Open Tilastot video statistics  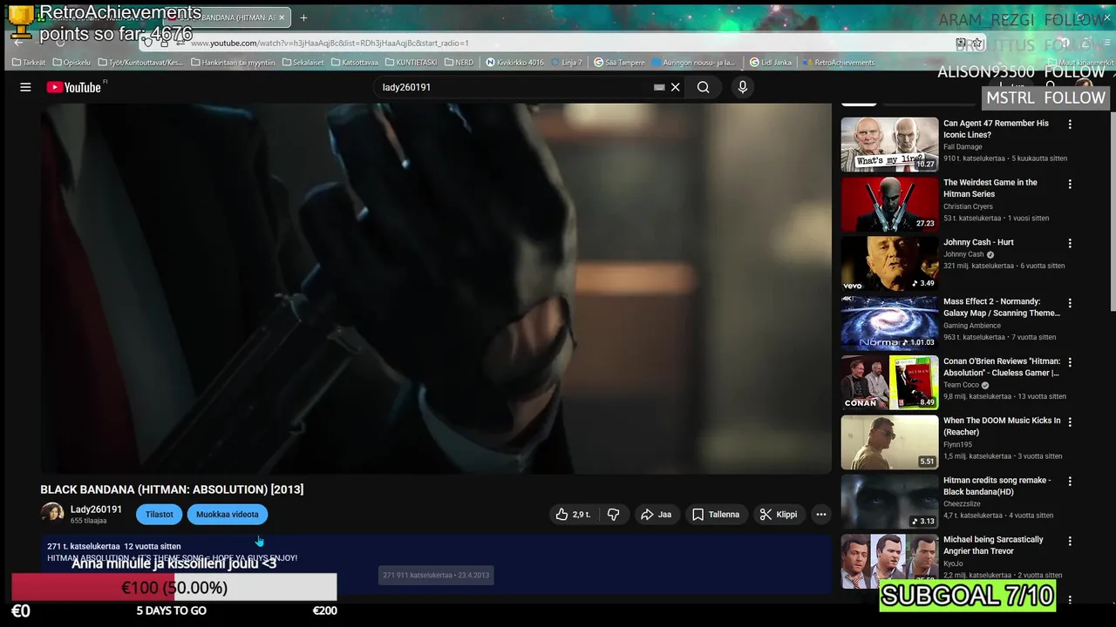(x=159, y=515)
